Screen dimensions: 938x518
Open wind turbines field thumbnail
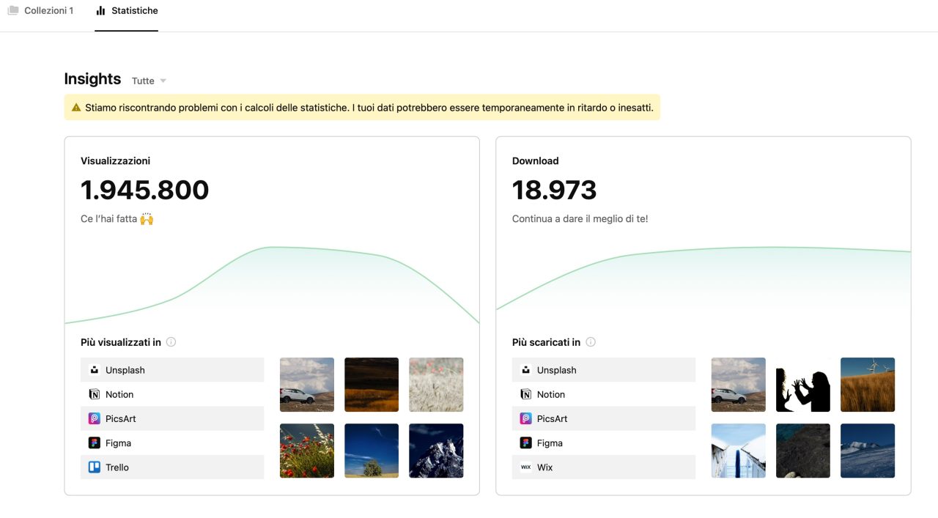[x=868, y=385]
